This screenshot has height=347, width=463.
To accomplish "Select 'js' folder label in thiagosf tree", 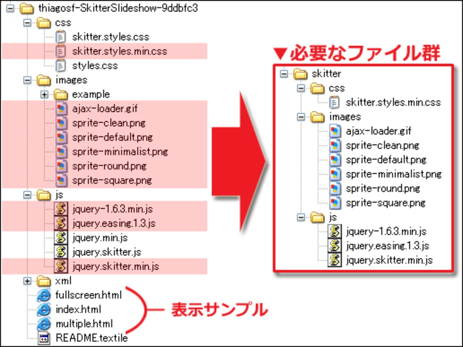I will pos(59,195).
